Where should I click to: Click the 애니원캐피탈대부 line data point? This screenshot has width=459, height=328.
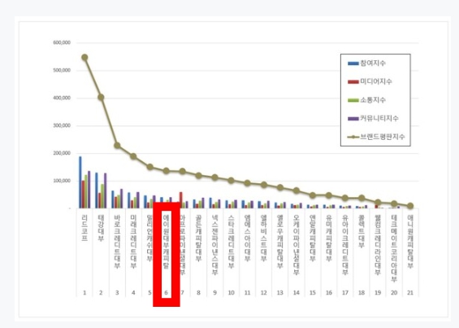tap(410, 206)
